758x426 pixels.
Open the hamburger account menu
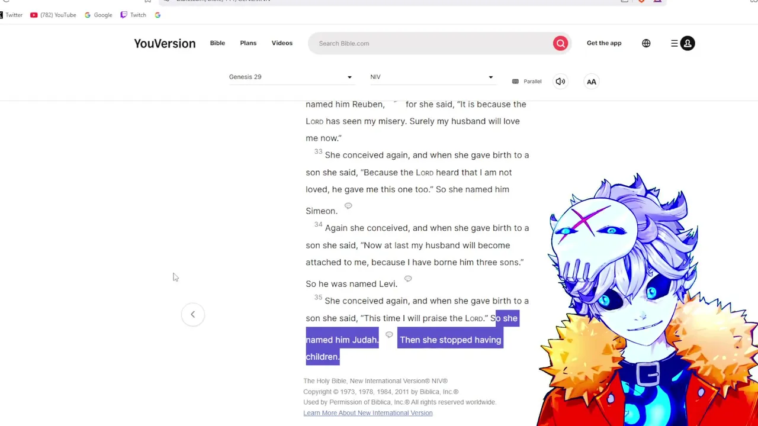(x=675, y=43)
